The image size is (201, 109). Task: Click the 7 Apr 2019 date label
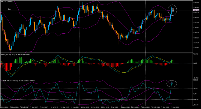[x=165, y=107]
